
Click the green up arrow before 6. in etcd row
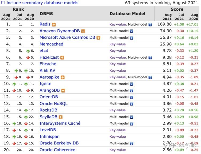[28, 51]
